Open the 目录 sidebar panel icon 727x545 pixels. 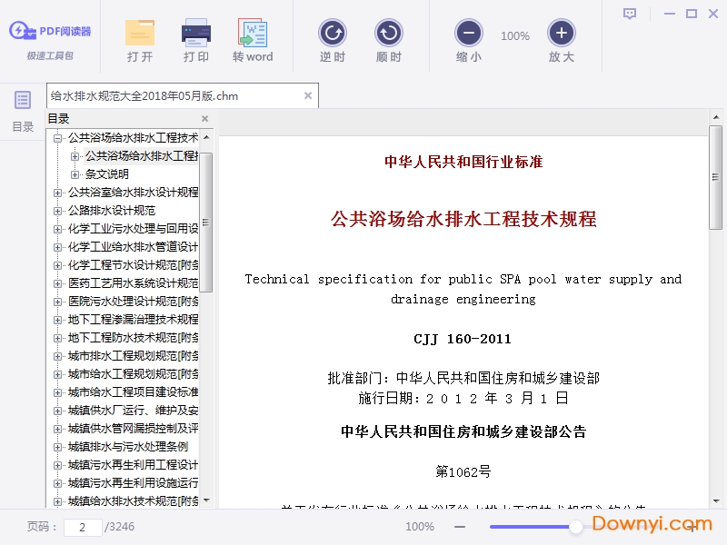(23, 102)
